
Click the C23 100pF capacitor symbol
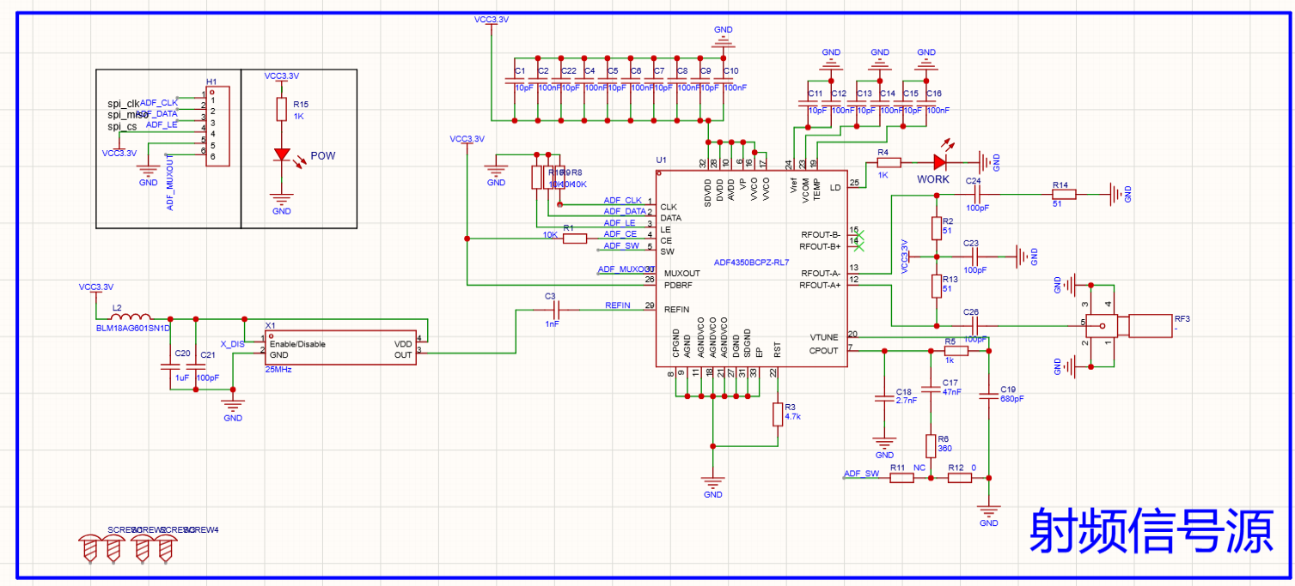[x=975, y=256]
